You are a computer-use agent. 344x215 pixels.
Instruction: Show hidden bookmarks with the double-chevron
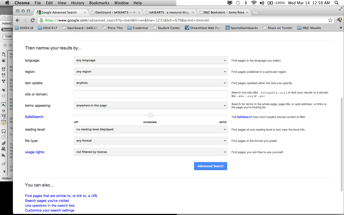(341, 28)
